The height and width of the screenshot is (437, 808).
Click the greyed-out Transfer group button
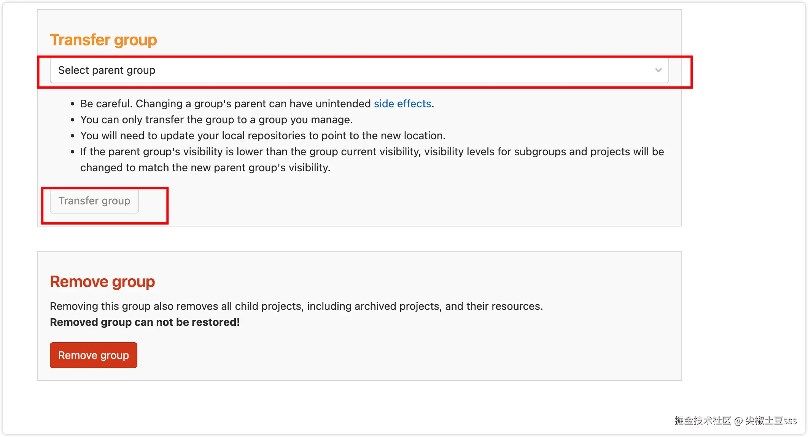(94, 201)
